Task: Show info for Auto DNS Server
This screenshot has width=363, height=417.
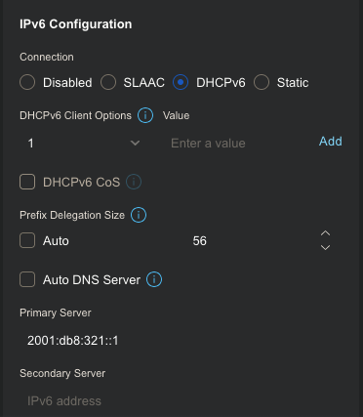Action: [x=154, y=279]
